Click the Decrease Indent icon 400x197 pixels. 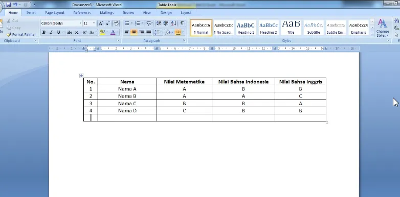click(x=159, y=23)
